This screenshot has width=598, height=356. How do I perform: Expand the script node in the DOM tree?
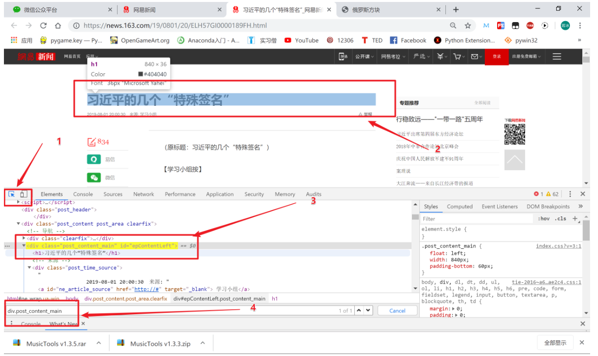pyautogui.click(x=19, y=202)
